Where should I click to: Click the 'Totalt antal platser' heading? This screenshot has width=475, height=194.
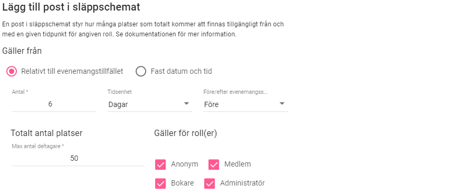[46, 133]
